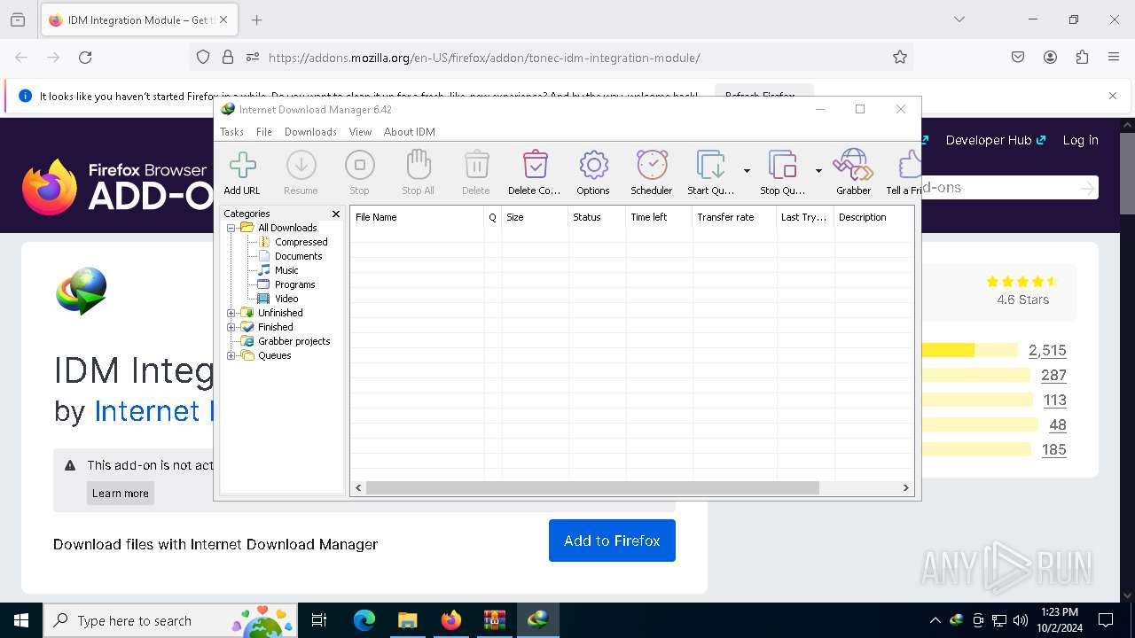Click the Start Queue icon
1135x638 pixels.
click(710, 172)
